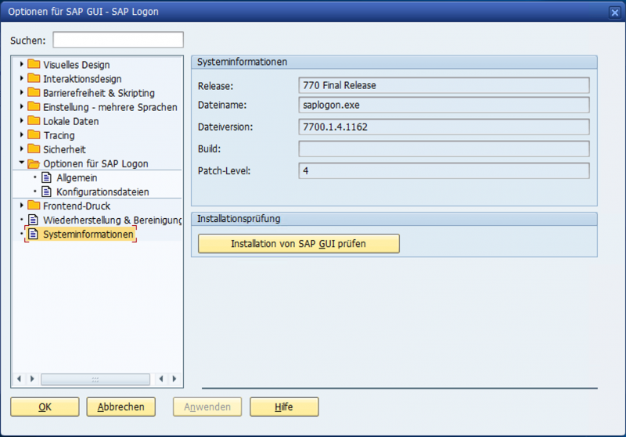Click the Dateiname: label
The width and height of the screenshot is (626, 437).
click(222, 106)
